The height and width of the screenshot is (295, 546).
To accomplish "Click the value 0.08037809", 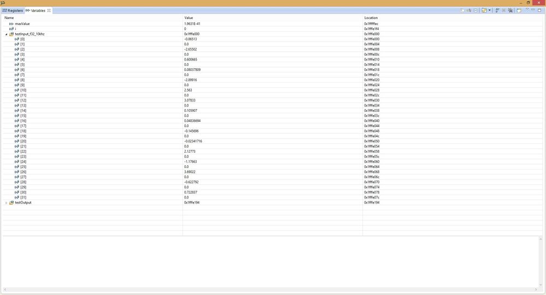I will click(192, 69).
